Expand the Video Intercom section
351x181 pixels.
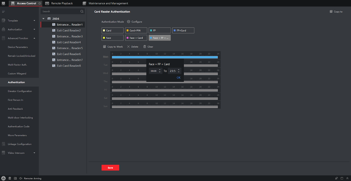(x=34, y=153)
